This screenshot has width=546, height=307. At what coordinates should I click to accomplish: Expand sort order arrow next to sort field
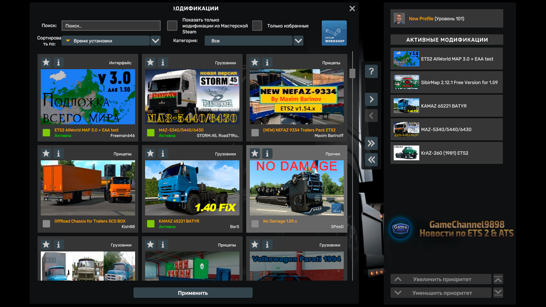(x=156, y=41)
